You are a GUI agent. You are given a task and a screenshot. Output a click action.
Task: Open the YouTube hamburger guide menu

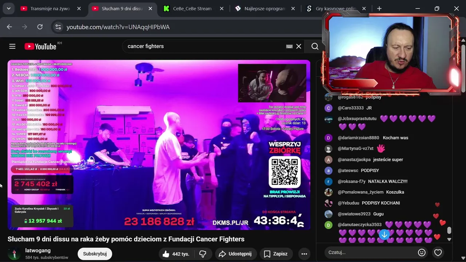click(x=12, y=46)
